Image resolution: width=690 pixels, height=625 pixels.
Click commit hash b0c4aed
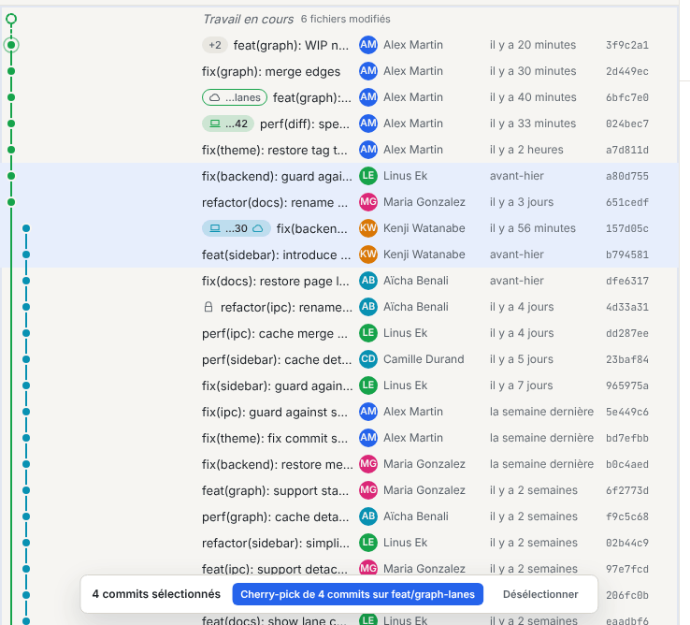click(x=627, y=464)
